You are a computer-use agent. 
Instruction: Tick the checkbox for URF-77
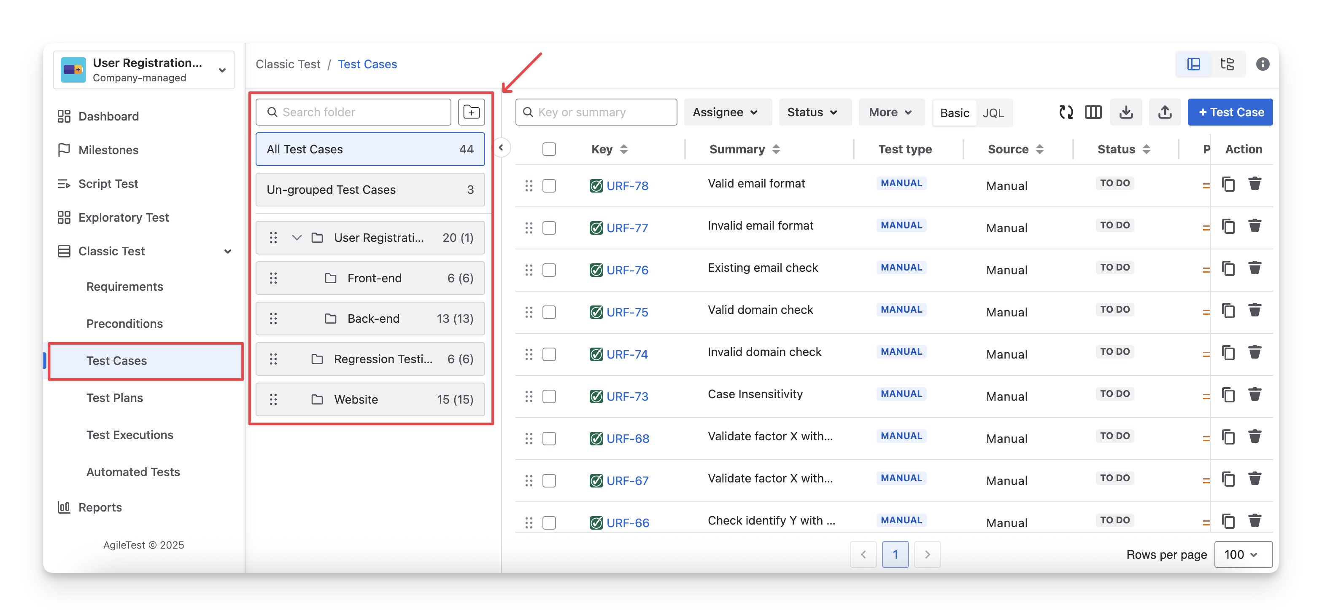click(549, 228)
